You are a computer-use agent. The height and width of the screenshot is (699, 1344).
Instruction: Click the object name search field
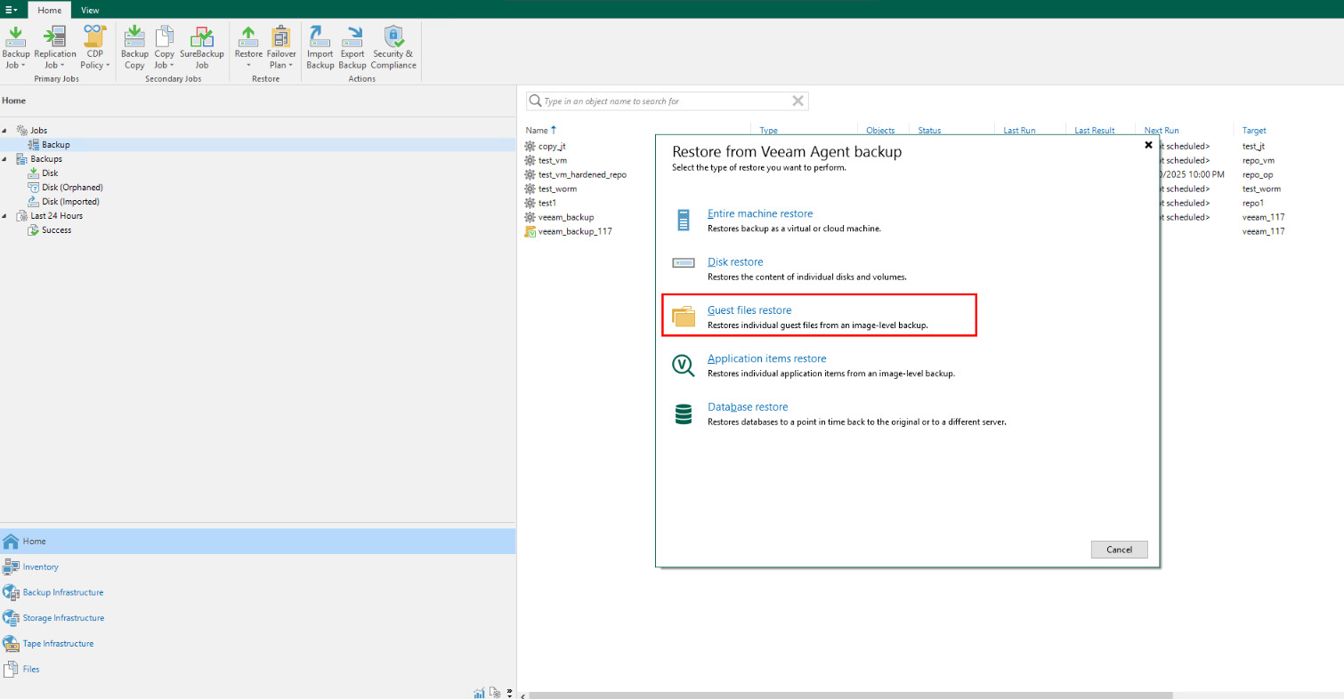point(663,101)
